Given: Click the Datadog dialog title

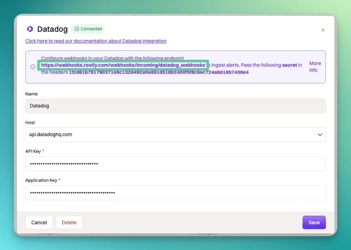Looking at the screenshot, I should click(53, 29).
